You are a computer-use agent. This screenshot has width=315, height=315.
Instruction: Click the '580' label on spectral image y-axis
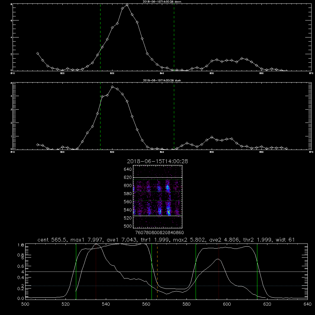[128, 194]
